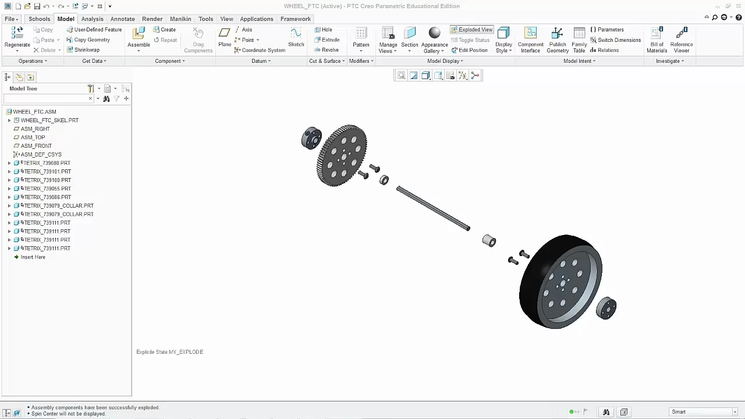Open a file with the folder icon
745x419 pixels.
pyautogui.click(x=27, y=6)
